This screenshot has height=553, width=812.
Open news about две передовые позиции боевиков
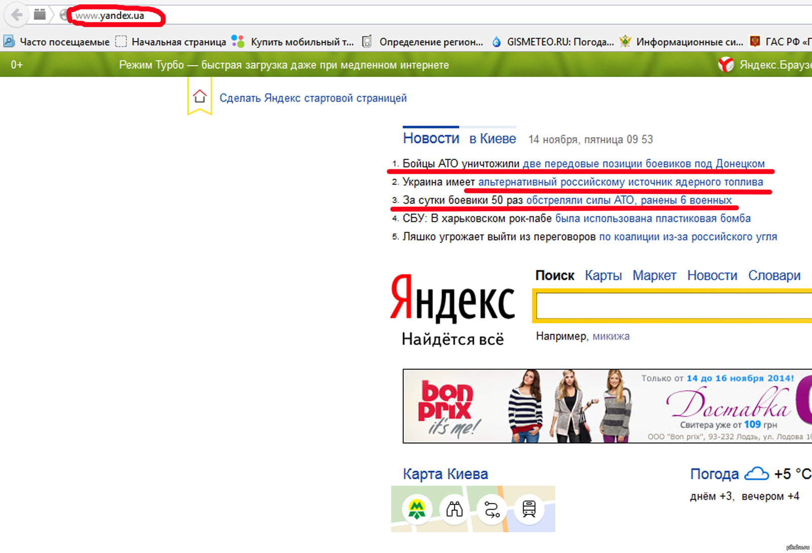[x=644, y=164]
